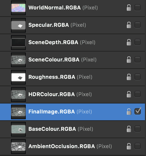Click the AmbientOcclusion.RGBA layer thumbnail
The width and height of the screenshot is (146, 156).
pyautogui.click(x=18, y=147)
